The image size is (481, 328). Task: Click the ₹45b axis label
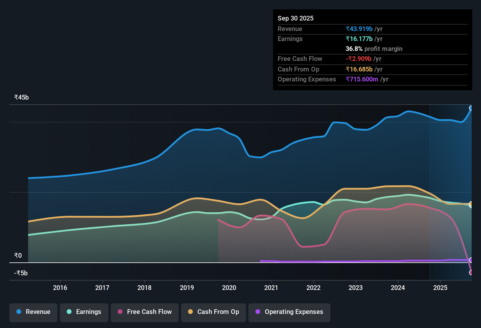tap(21, 97)
